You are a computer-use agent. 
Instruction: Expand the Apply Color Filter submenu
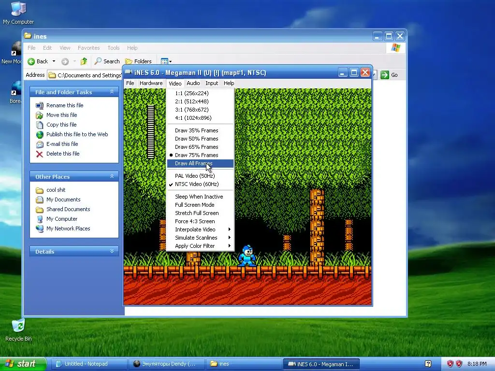(x=200, y=246)
